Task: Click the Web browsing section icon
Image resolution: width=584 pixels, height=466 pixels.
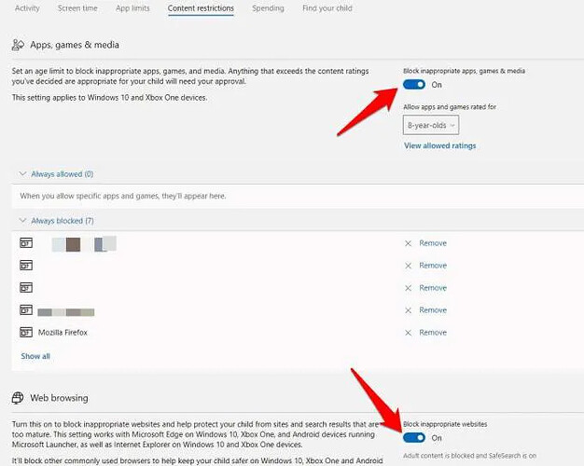Action: coord(19,398)
